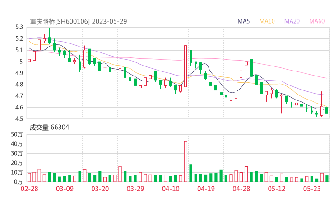
Task: Click the 03-20 date axis label
Action: tap(100, 189)
